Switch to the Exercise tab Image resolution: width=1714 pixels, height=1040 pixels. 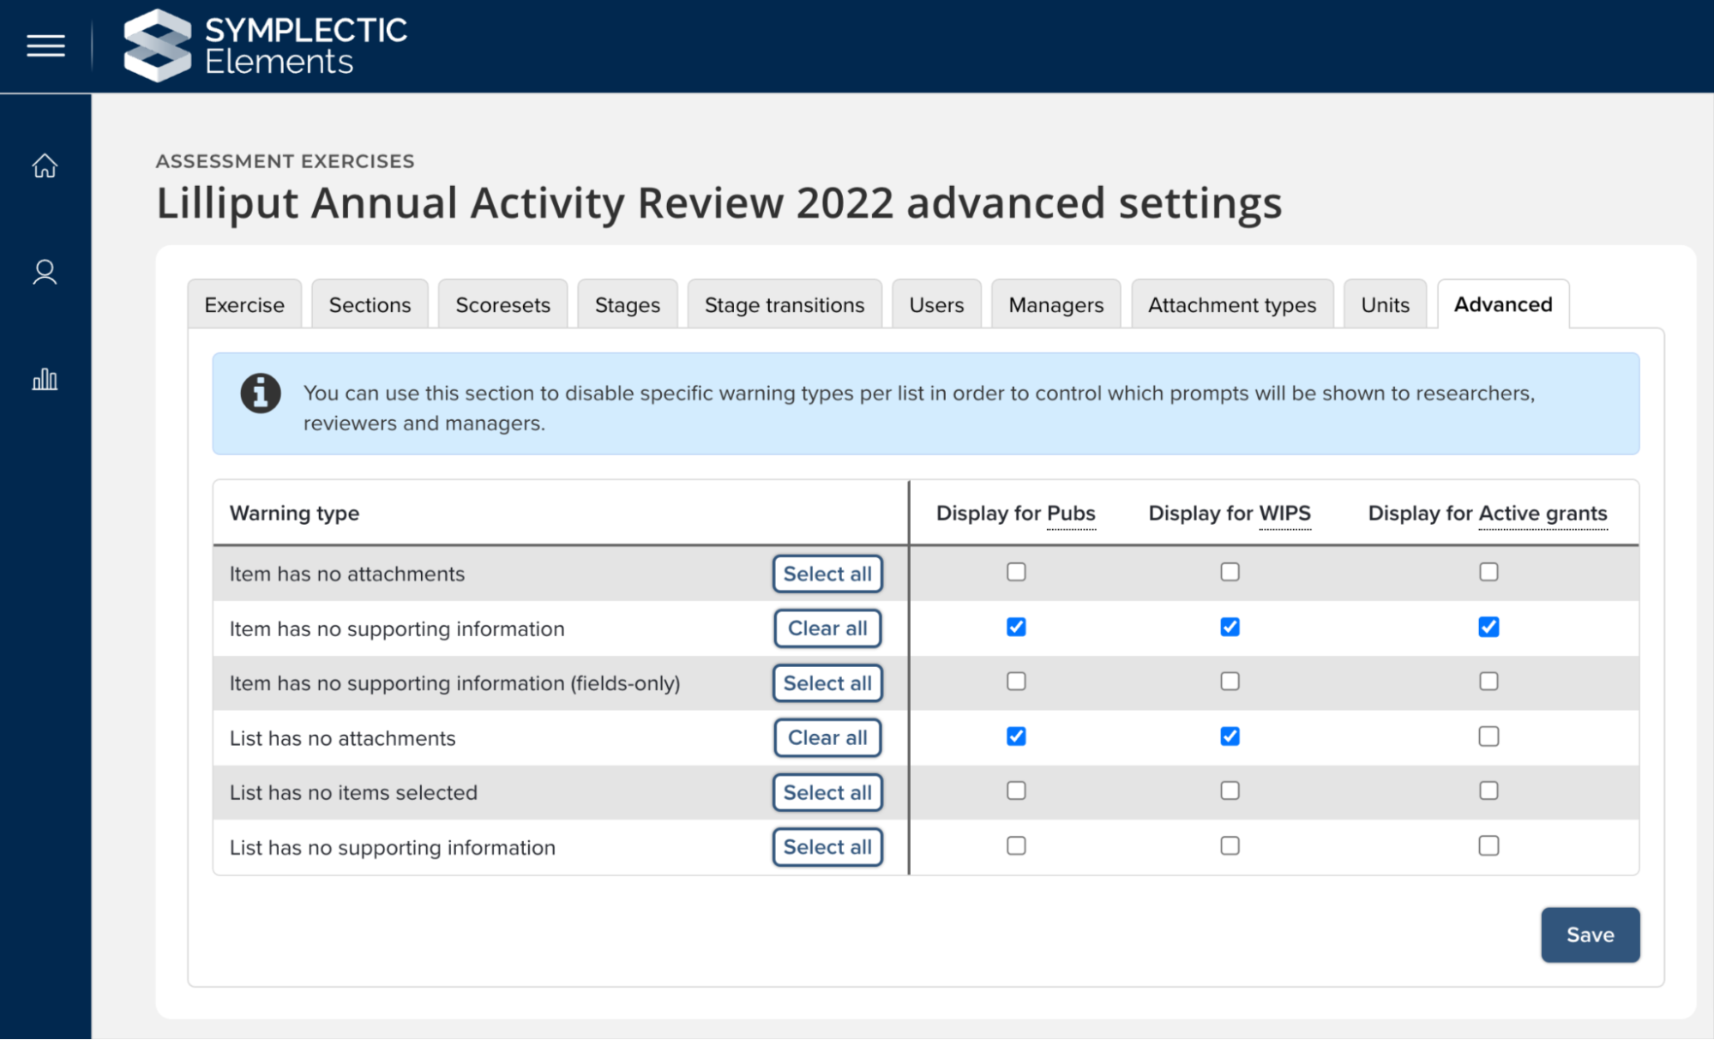pyautogui.click(x=244, y=305)
